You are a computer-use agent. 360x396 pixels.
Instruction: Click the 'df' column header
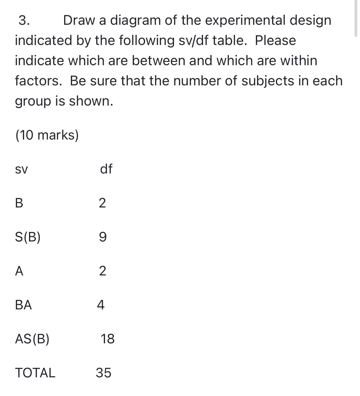pos(106,169)
